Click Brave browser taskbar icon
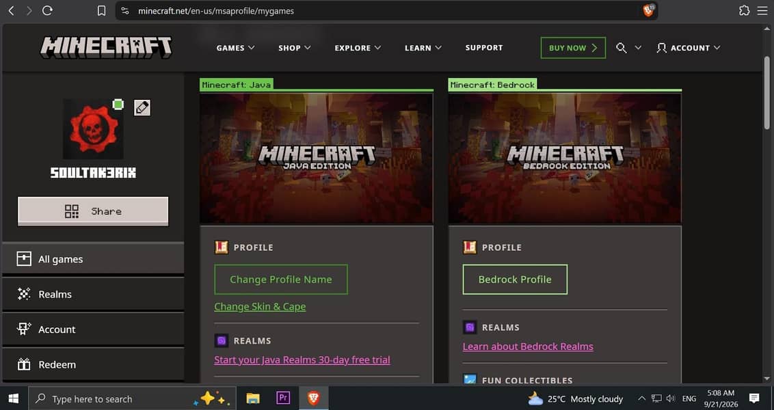The image size is (774, 410). pyautogui.click(x=313, y=398)
